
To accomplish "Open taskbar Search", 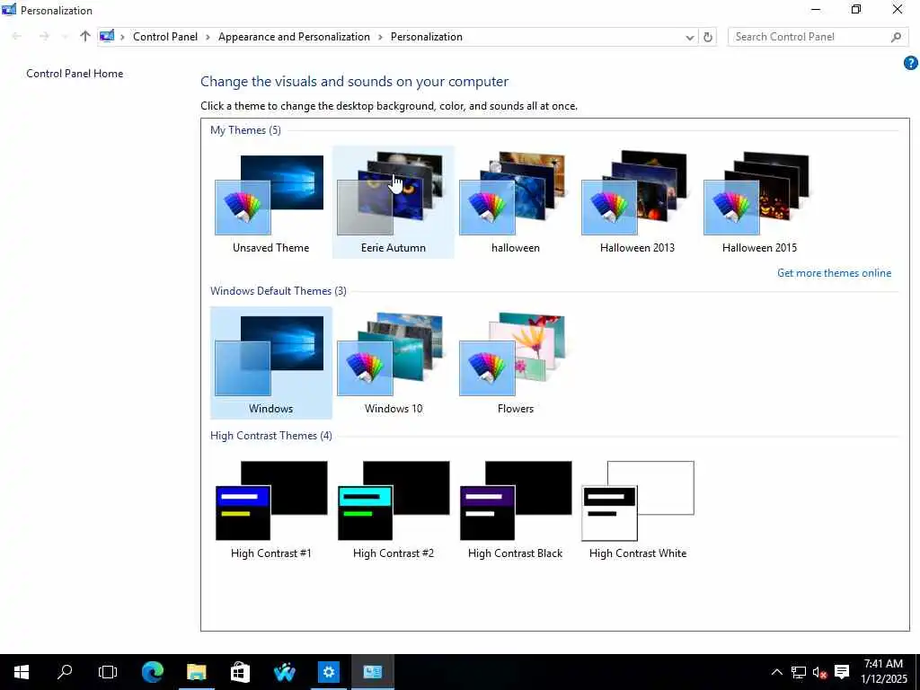I will point(65,672).
